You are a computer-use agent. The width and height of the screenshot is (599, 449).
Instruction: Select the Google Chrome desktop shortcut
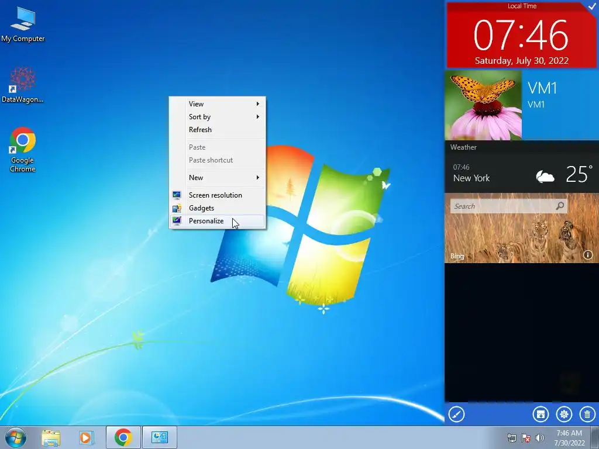(23, 150)
